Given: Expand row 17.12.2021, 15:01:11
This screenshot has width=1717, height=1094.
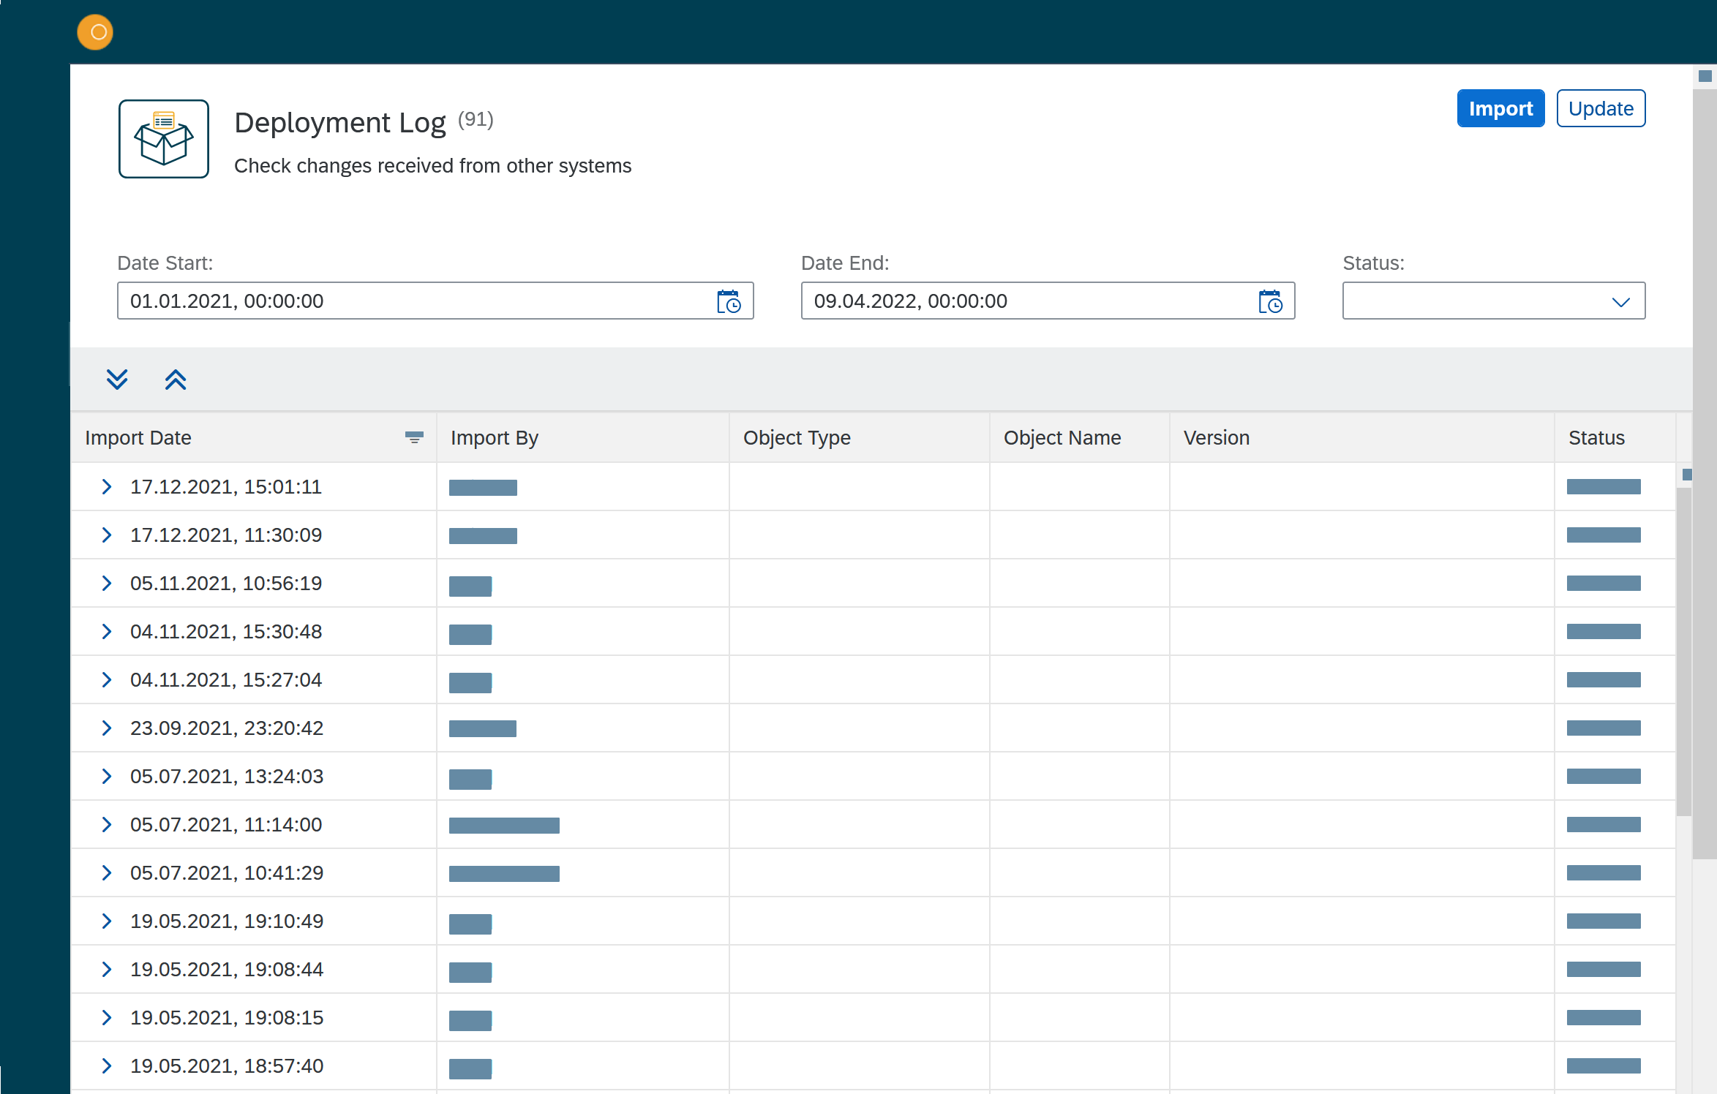Looking at the screenshot, I should [107, 486].
